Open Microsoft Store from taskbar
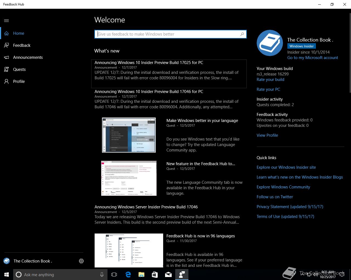The width and height of the screenshot is (351, 280). 155,275
